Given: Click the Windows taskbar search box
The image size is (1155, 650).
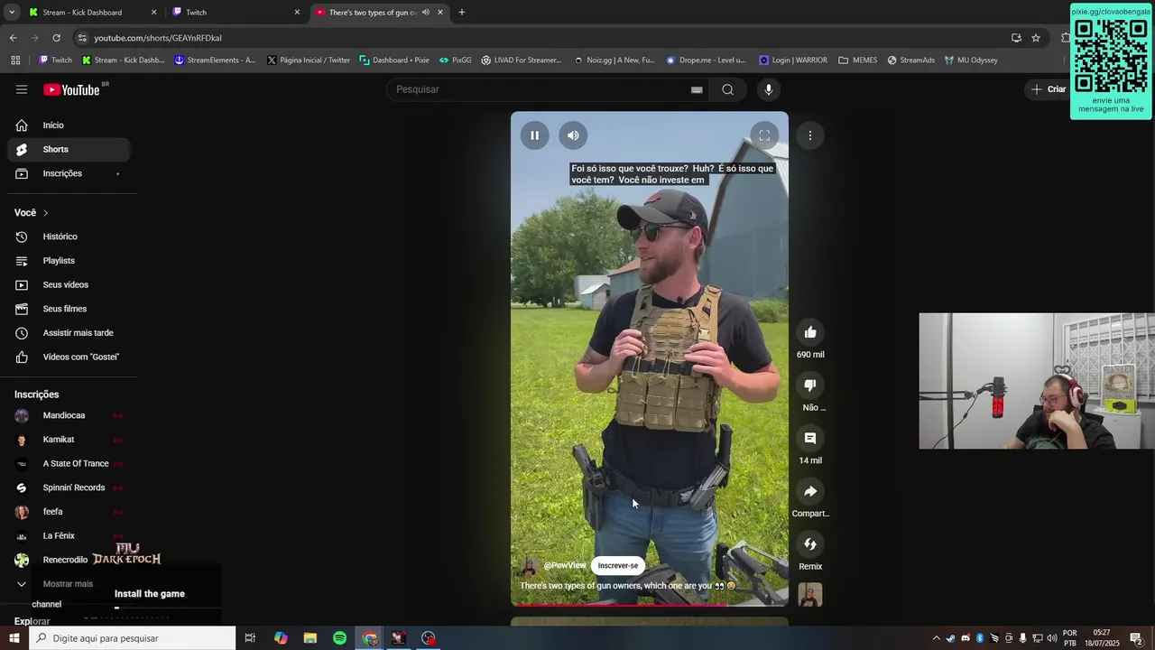Looking at the screenshot, I should point(133,638).
